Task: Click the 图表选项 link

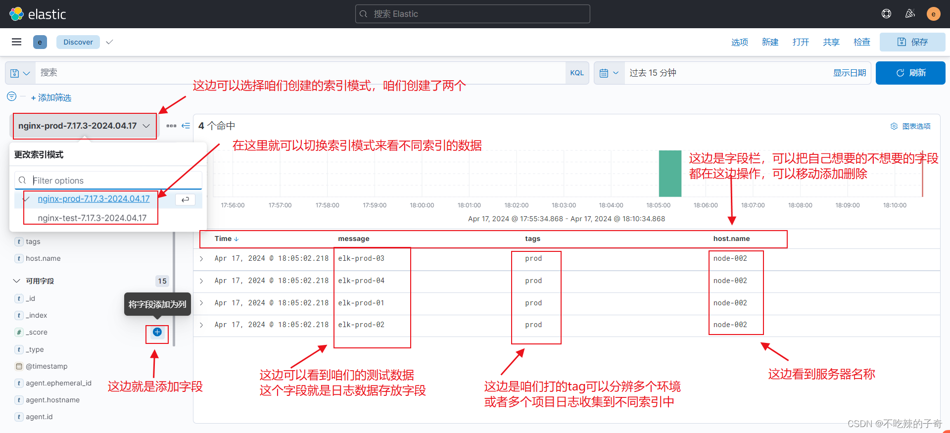Action: (916, 126)
